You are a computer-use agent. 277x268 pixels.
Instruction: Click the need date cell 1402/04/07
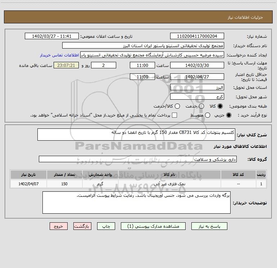(28, 184)
